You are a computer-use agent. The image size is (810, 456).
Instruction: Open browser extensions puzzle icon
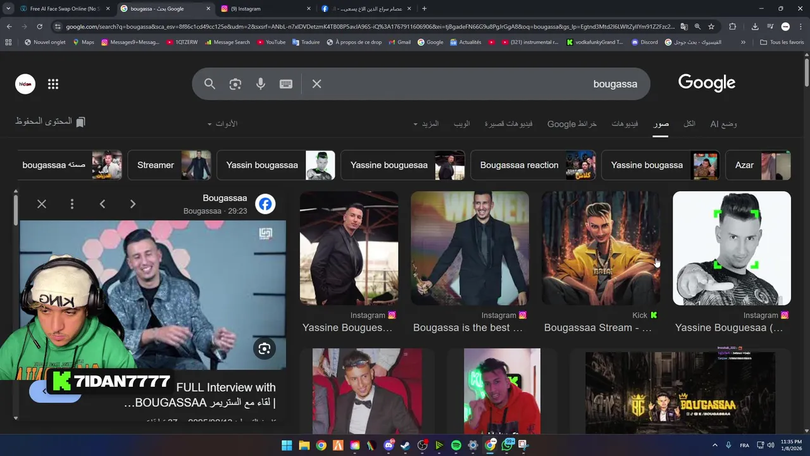[733, 27]
